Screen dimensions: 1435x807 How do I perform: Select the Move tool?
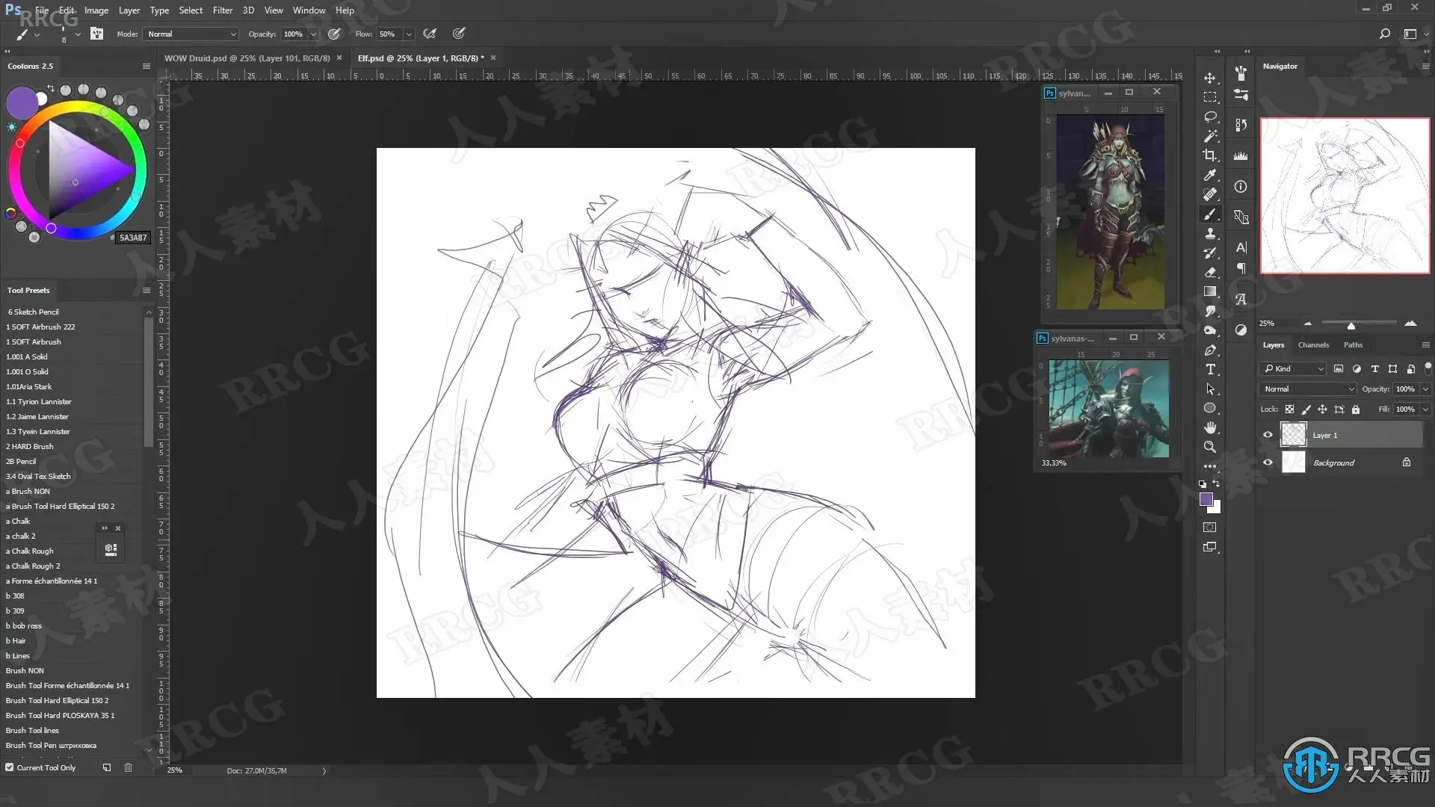coord(1210,78)
